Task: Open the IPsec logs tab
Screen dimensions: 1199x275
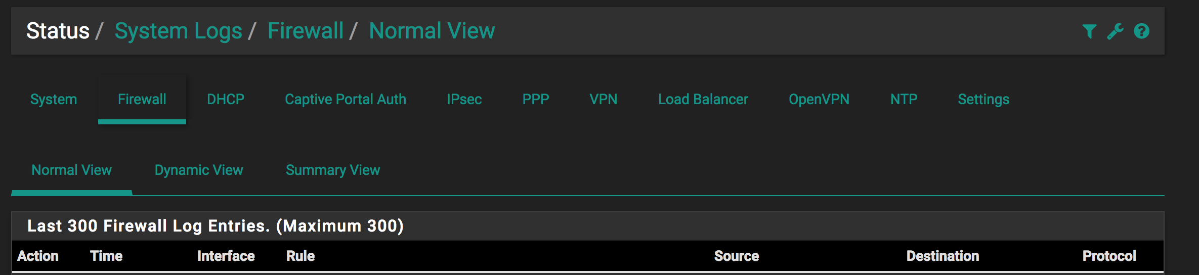Action: pyautogui.click(x=464, y=99)
